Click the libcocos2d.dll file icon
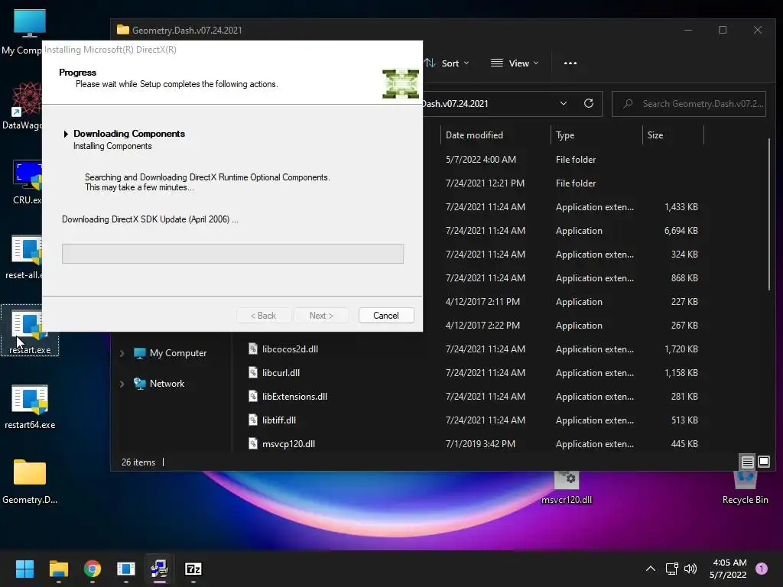The image size is (783, 587). [253, 349]
